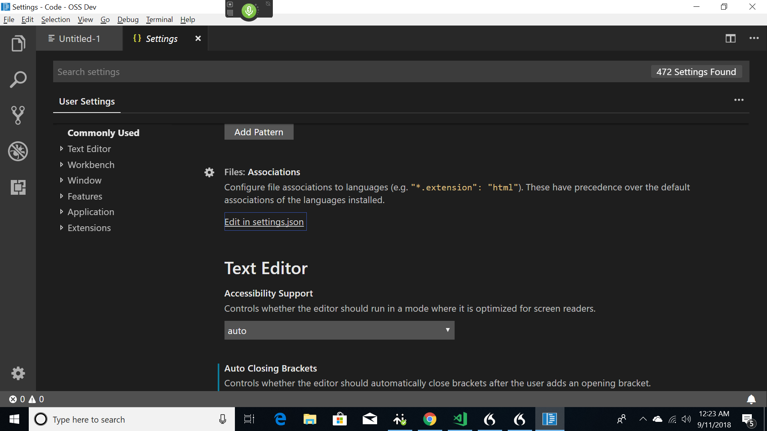The image size is (767, 431).
Task: Open the Terminal menu
Action: click(x=159, y=19)
